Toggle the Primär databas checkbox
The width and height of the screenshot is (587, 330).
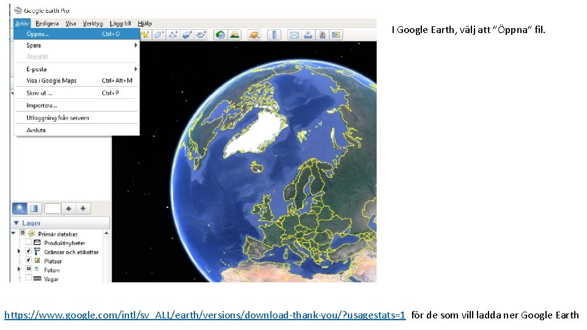pyautogui.click(x=23, y=233)
